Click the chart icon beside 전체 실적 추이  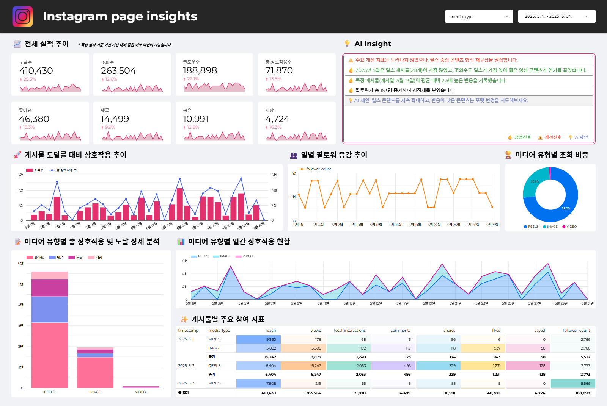pyautogui.click(x=17, y=44)
